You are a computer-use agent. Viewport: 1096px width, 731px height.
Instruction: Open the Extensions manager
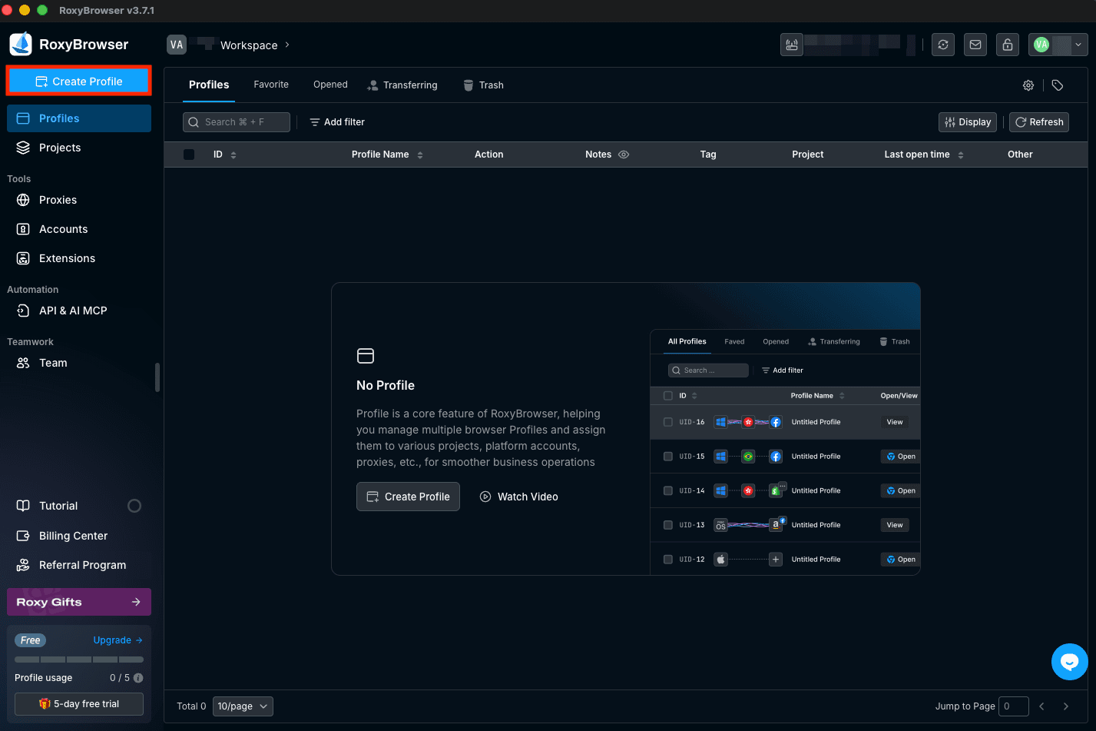tap(67, 258)
